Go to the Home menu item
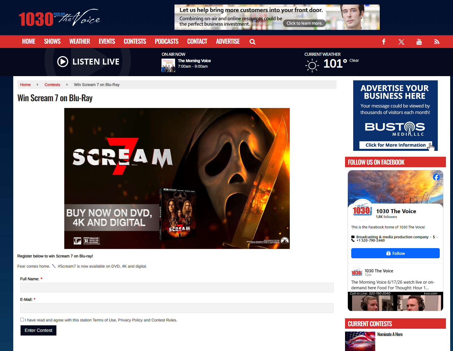This screenshot has height=351, width=453. (29, 41)
